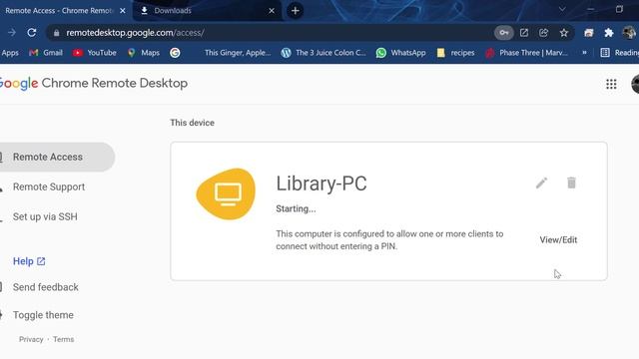View site info via the lock icon
Viewport: 639px width, 359px height.
pos(57,33)
